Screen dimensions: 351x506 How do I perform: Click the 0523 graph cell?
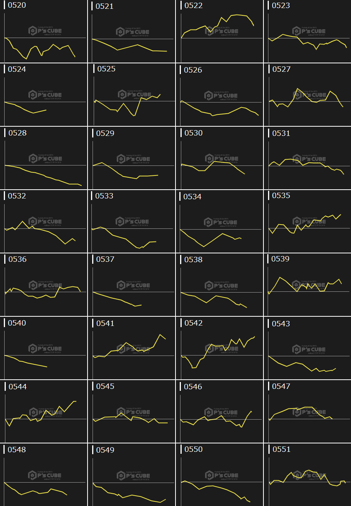tap(307, 31)
